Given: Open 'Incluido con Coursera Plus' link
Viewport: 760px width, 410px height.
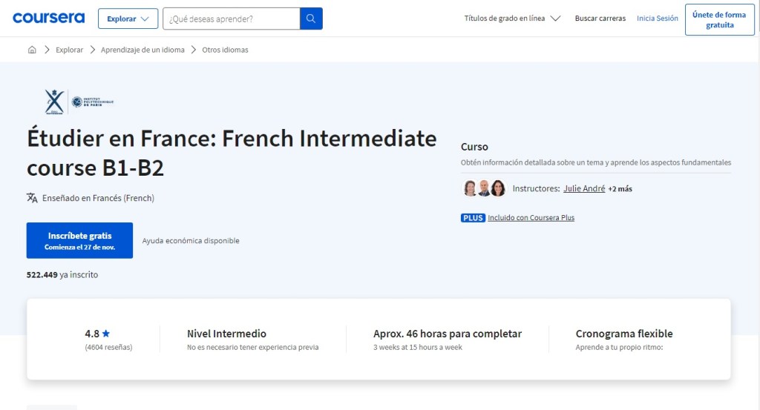Looking at the screenshot, I should click(x=531, y=218).
